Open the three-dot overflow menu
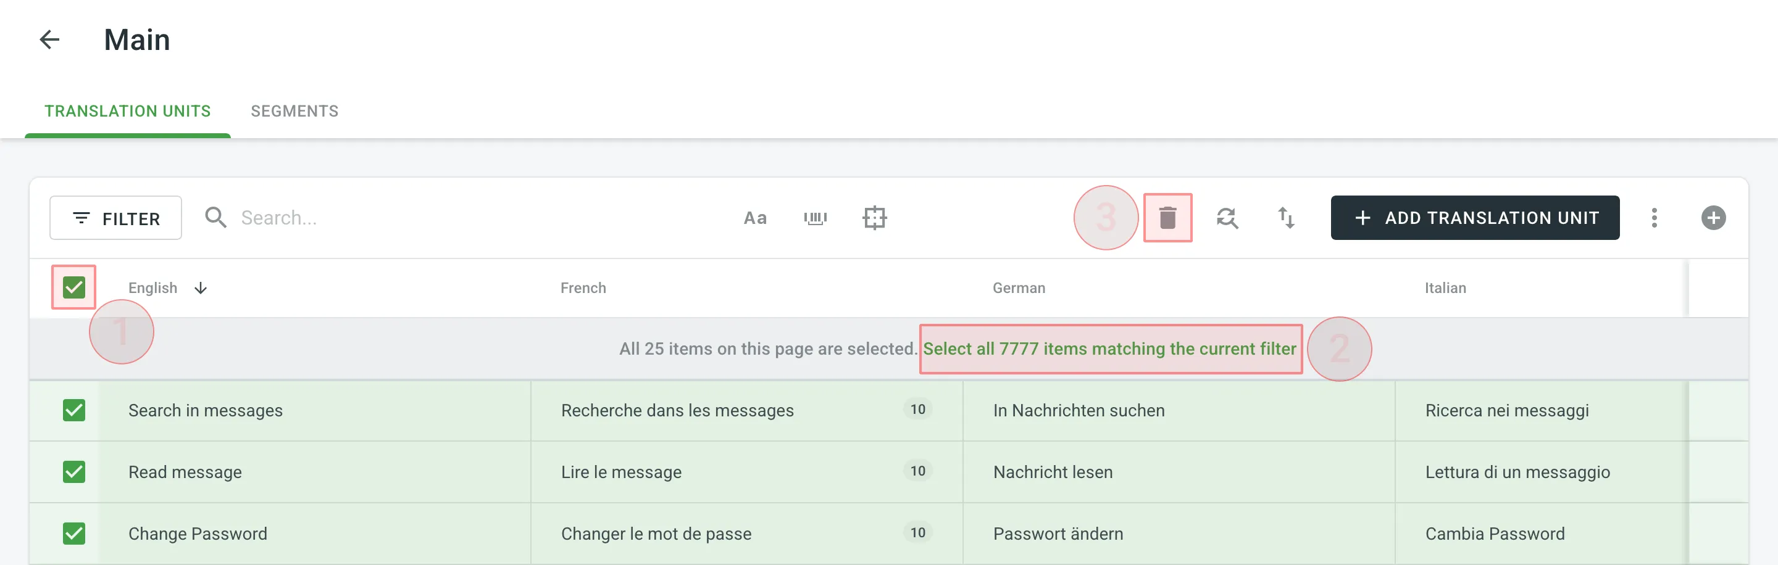Screen dimensions: 1778x565 pos(1655,217)
